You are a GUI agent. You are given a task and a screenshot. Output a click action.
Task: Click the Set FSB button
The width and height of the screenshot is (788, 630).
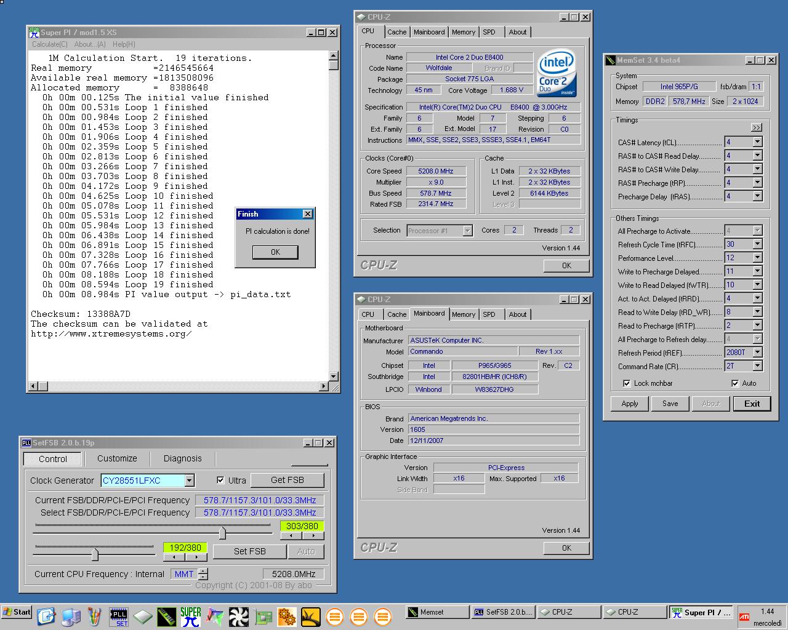tap(250, 551)
